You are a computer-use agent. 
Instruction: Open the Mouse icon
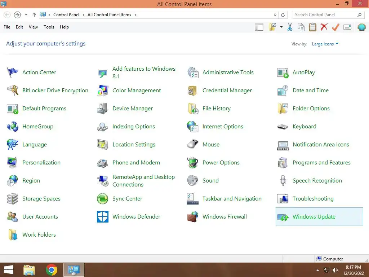[193, 145]
